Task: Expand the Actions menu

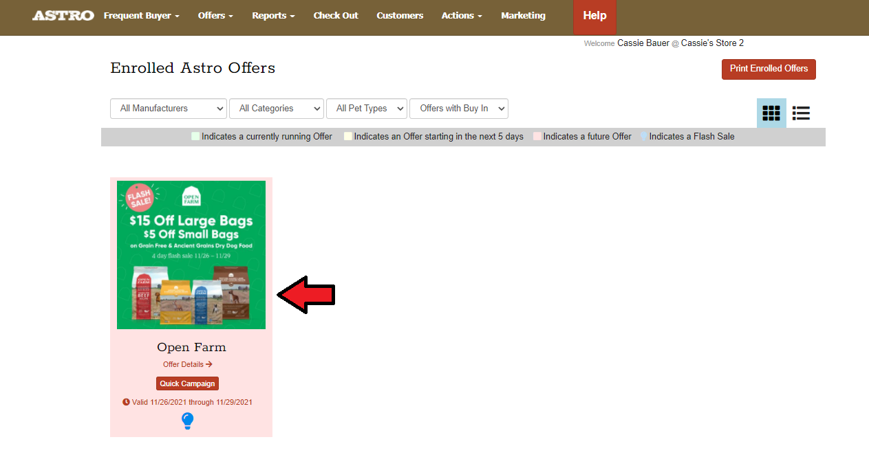Action: (462, 16)
